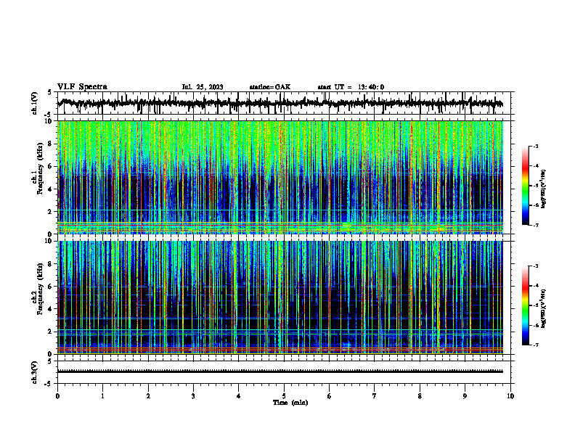Click the time axis tick label "5"
The height and width of the screenshot is (444, 575).
(x=284, y=396)
